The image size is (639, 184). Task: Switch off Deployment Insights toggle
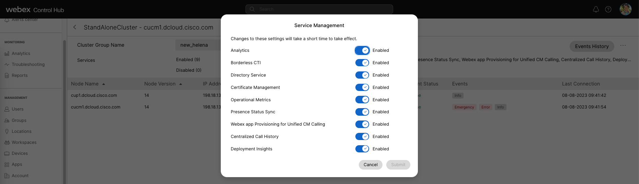point(362,149)
